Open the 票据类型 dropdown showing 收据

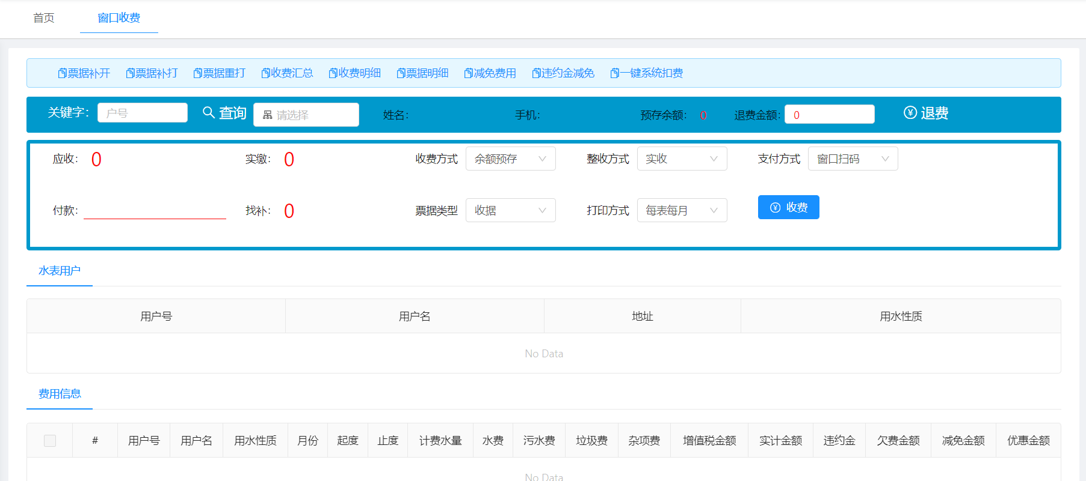click(x=511, y=210)
